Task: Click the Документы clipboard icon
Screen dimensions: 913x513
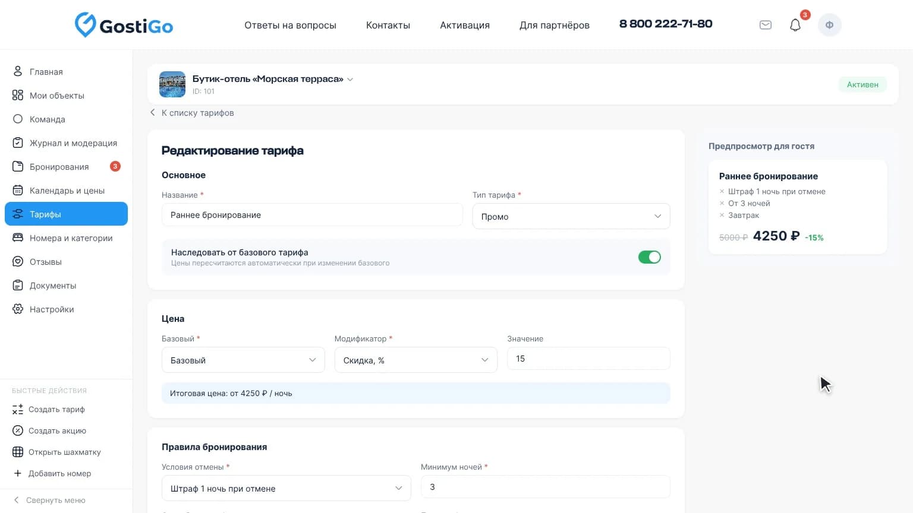Action: pos(18,285)
